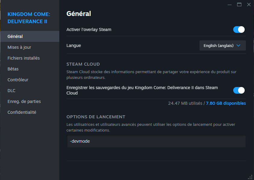254x180 pixels.
Task: Click the 24.47 MB utilisés text
Action: click(185, 103)
